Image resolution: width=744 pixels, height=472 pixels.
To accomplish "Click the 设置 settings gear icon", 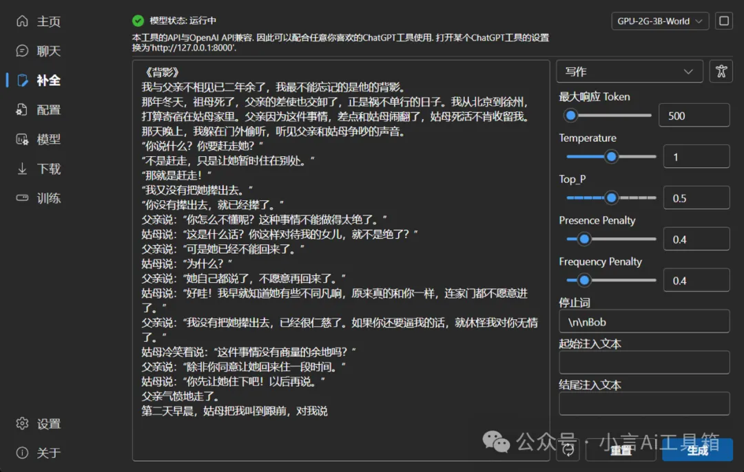I will pos(23,424).
